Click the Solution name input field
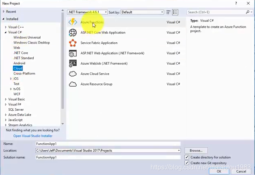 click(108, 157)
